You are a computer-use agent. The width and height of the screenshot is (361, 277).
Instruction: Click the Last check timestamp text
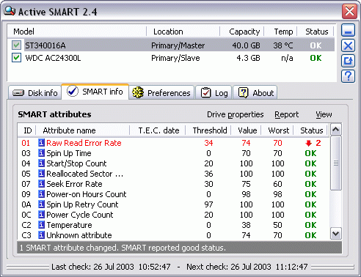pyautogui.click(x=111, y=267)
